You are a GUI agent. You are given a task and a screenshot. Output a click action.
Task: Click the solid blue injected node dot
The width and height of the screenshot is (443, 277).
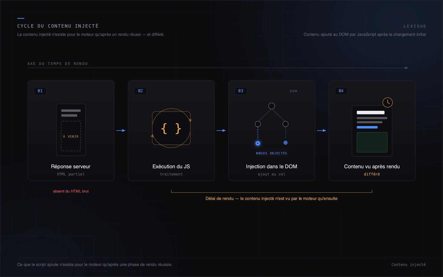(285, 143)
